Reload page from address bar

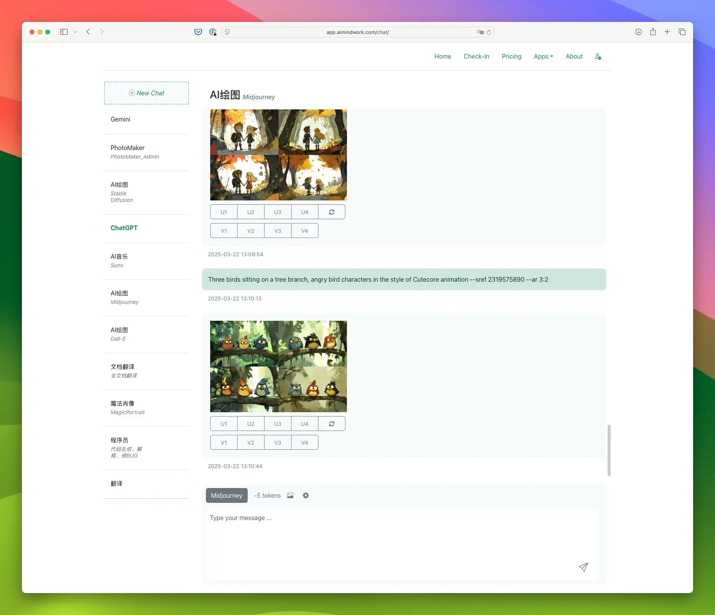(489, 32)
